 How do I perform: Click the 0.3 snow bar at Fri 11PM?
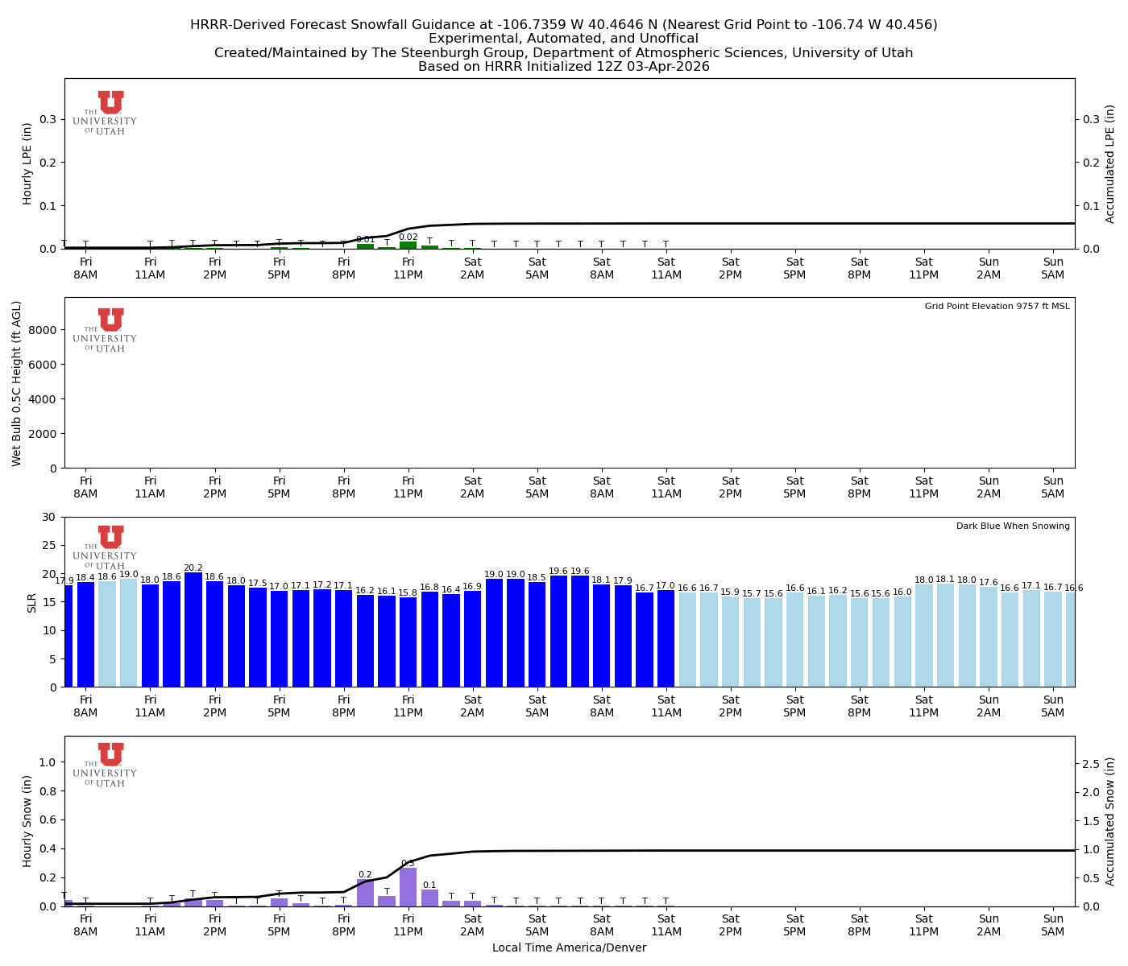tap(409, 885)
